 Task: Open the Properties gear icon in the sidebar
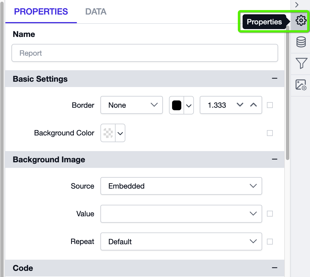(x=301, y=20)
